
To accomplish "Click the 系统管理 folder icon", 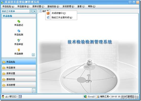I will (4, 85).
